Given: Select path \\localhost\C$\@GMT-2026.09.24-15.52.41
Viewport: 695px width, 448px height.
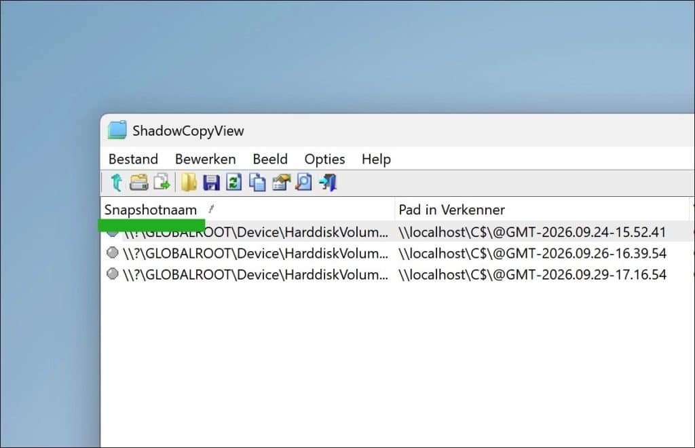Looking at the screenshot, I should click(x=532, y=232).
